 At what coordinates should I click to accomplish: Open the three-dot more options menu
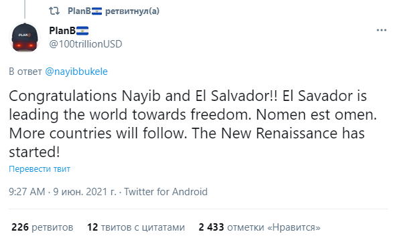[381, 30]
